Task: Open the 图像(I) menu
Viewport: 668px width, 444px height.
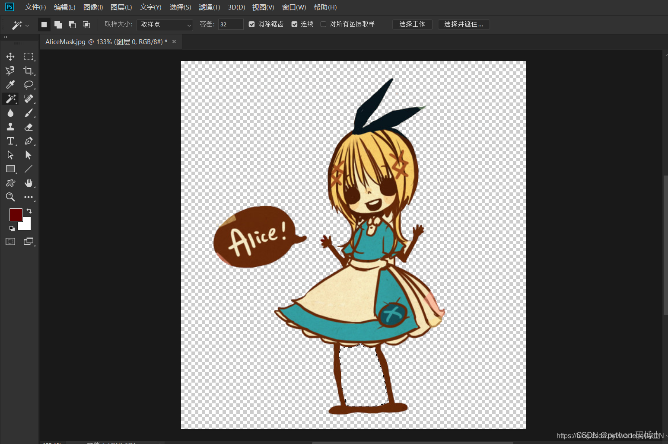Action: coord(93,7)
